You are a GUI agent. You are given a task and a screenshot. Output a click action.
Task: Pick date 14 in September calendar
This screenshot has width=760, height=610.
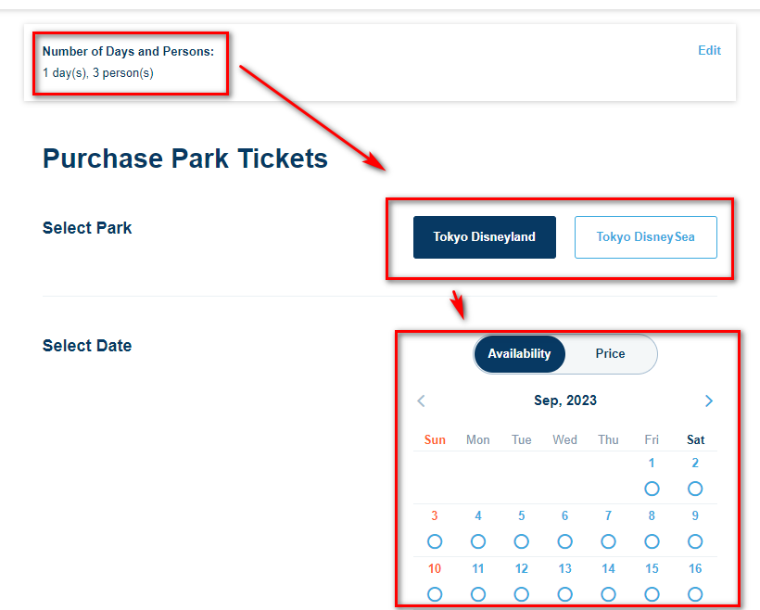click(608, 569)
